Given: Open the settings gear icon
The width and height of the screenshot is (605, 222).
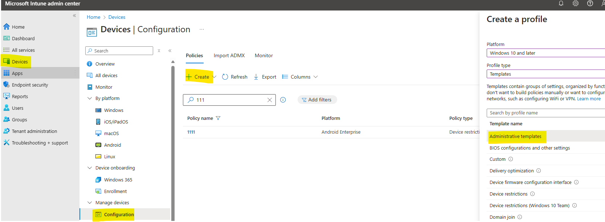Looking at the screenshot, I should 576,4.
